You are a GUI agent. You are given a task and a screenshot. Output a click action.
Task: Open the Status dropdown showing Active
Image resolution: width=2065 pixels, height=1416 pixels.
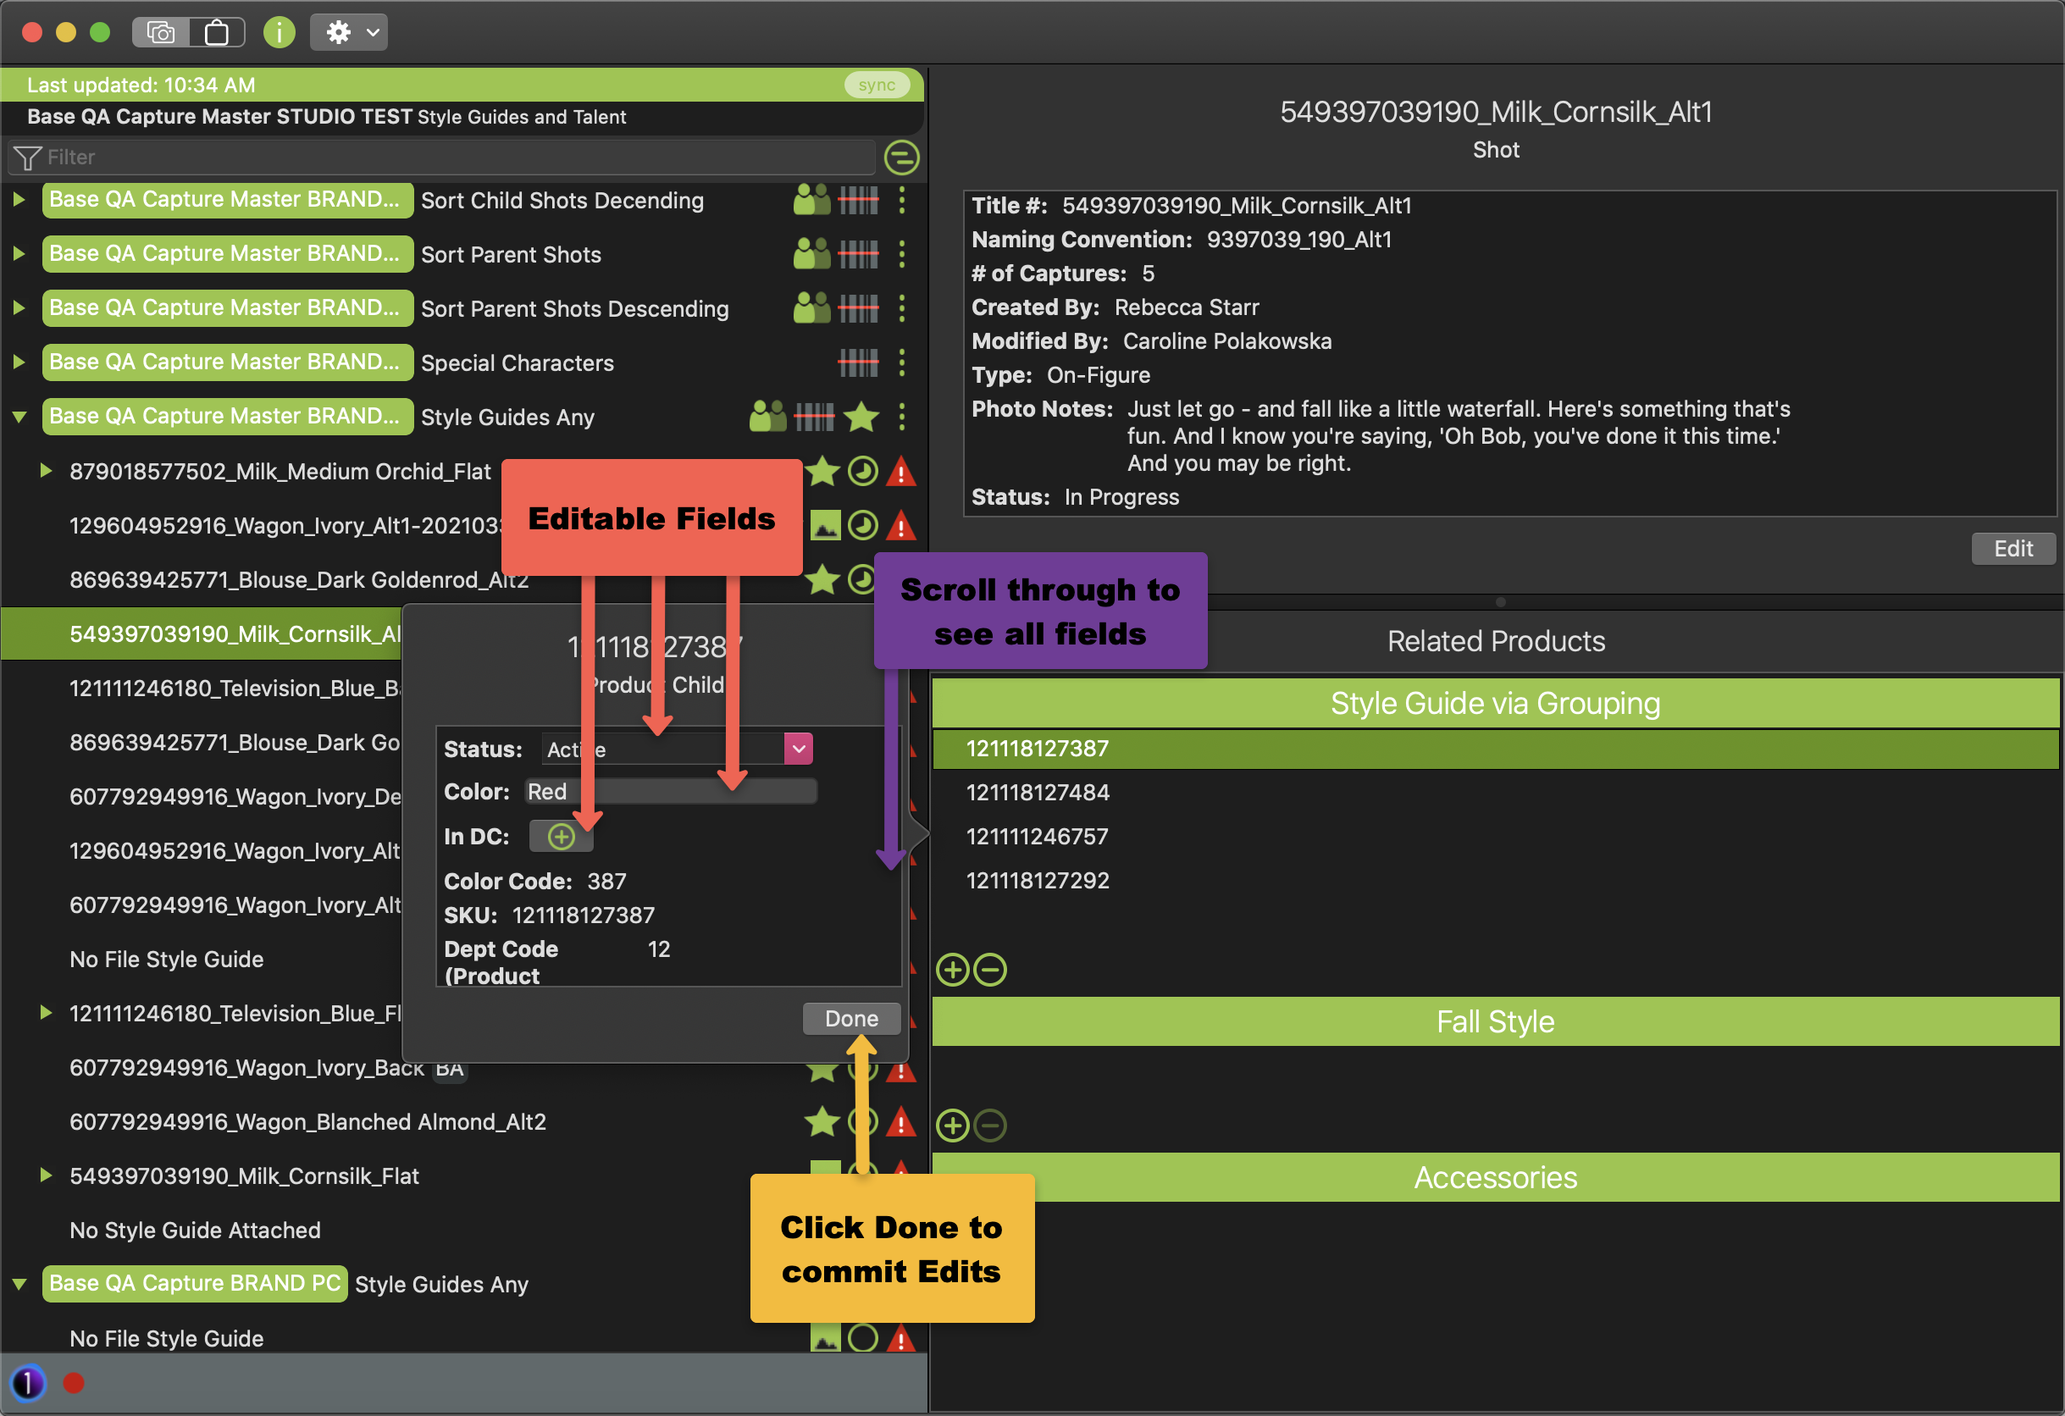click(798, 749)
